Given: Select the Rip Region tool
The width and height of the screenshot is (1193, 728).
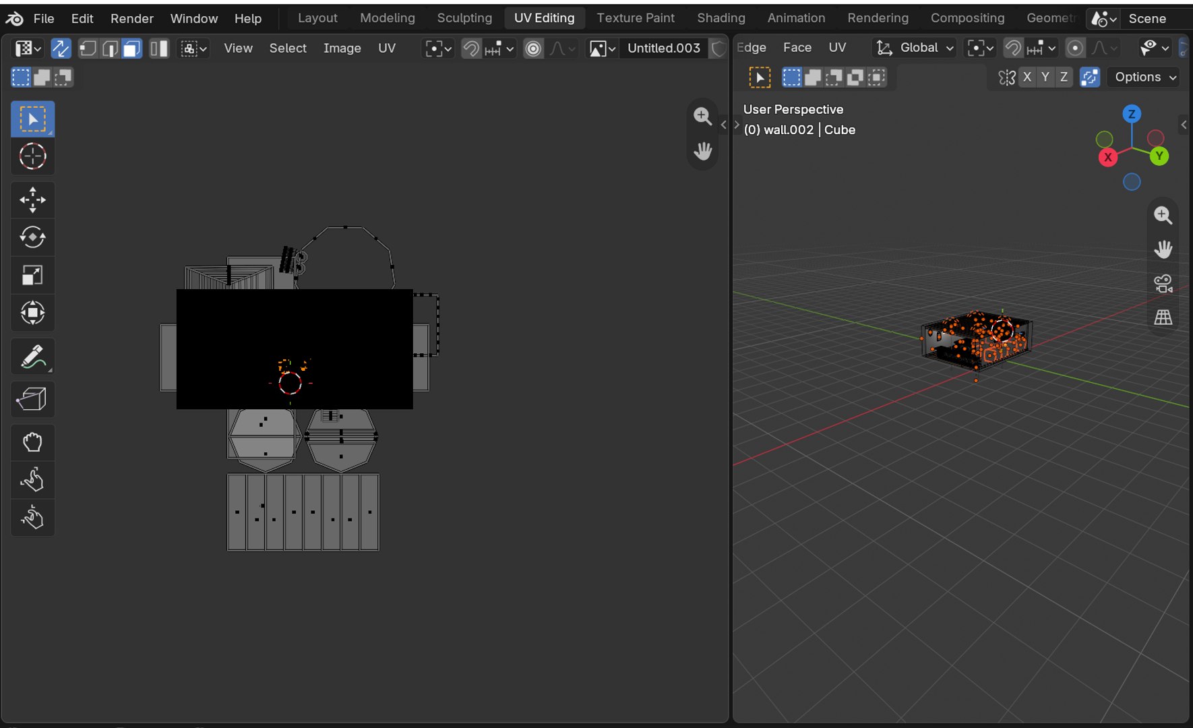Looking at the screenshot, I should 32,399.
